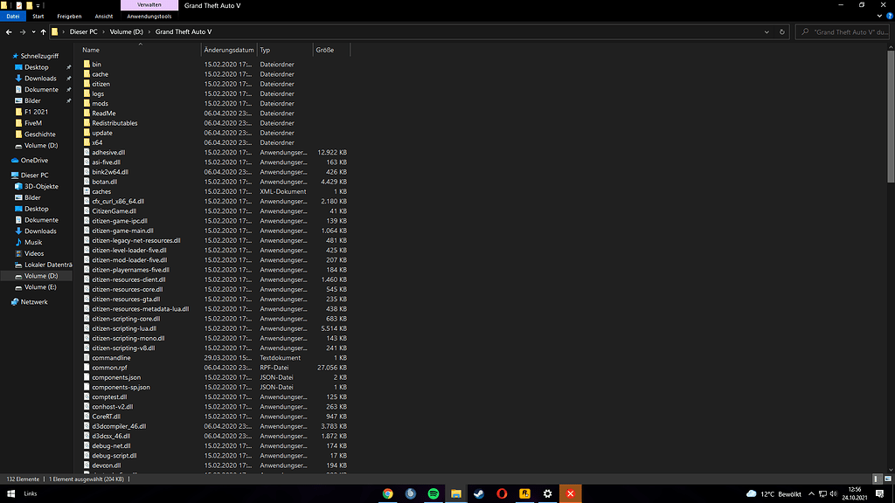Check the weather showing 12°C Bewölkt
Viewport: 895px width, 503px height.
tap(774, 493)
